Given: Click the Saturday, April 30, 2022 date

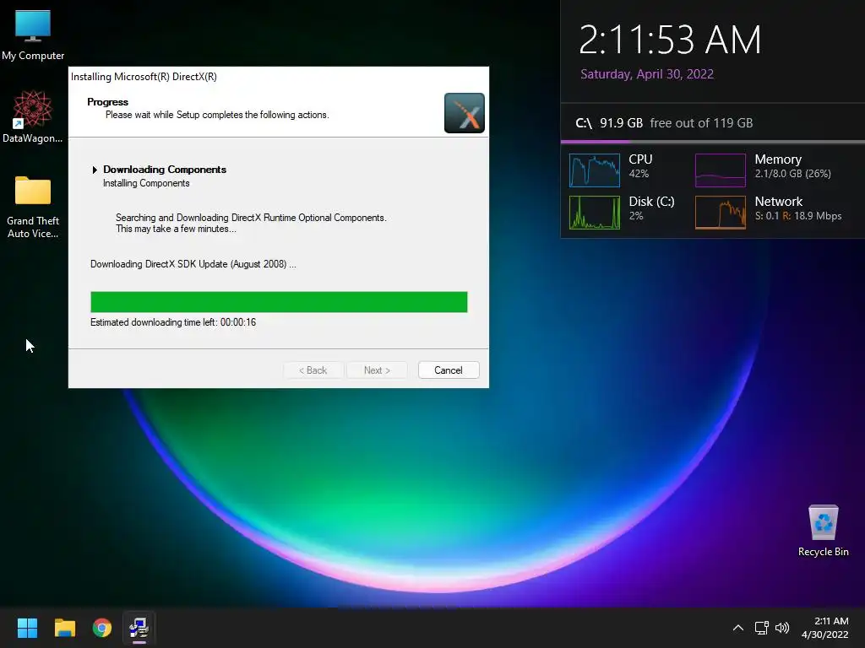Looking at the screenshot, I should coord(647,74).
